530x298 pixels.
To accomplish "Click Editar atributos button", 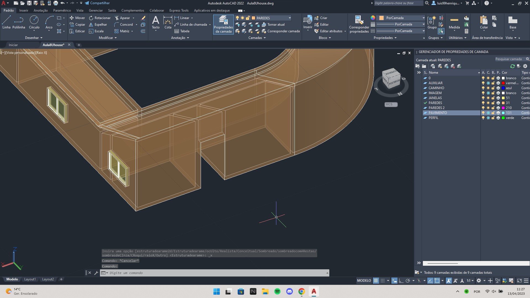I will [x=328, y=31].
